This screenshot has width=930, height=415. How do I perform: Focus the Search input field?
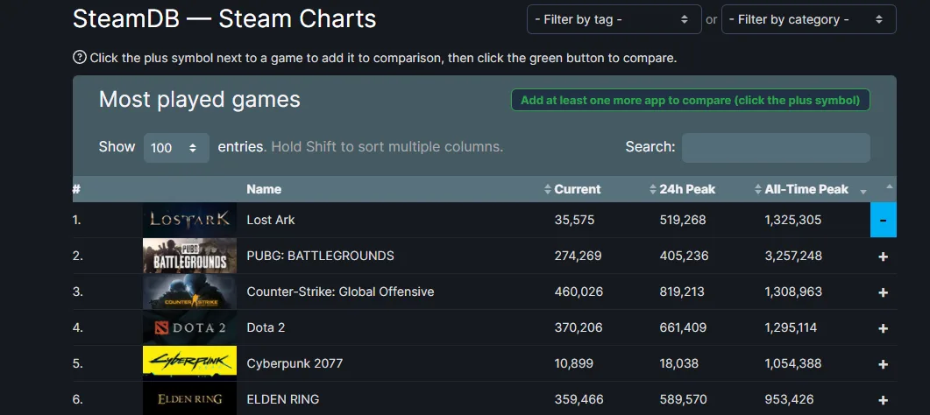pyautogui.click(x=776, y=148)
